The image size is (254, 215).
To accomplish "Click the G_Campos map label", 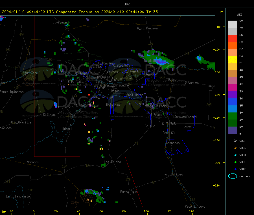I will pyautogui.click(x=192, y=82).
